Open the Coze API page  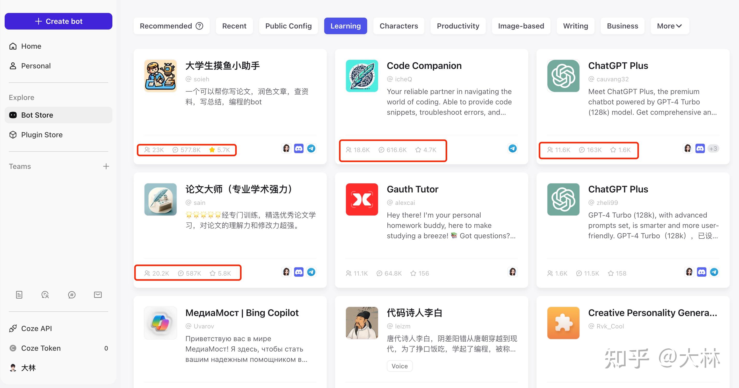click(x=37, y=328)
